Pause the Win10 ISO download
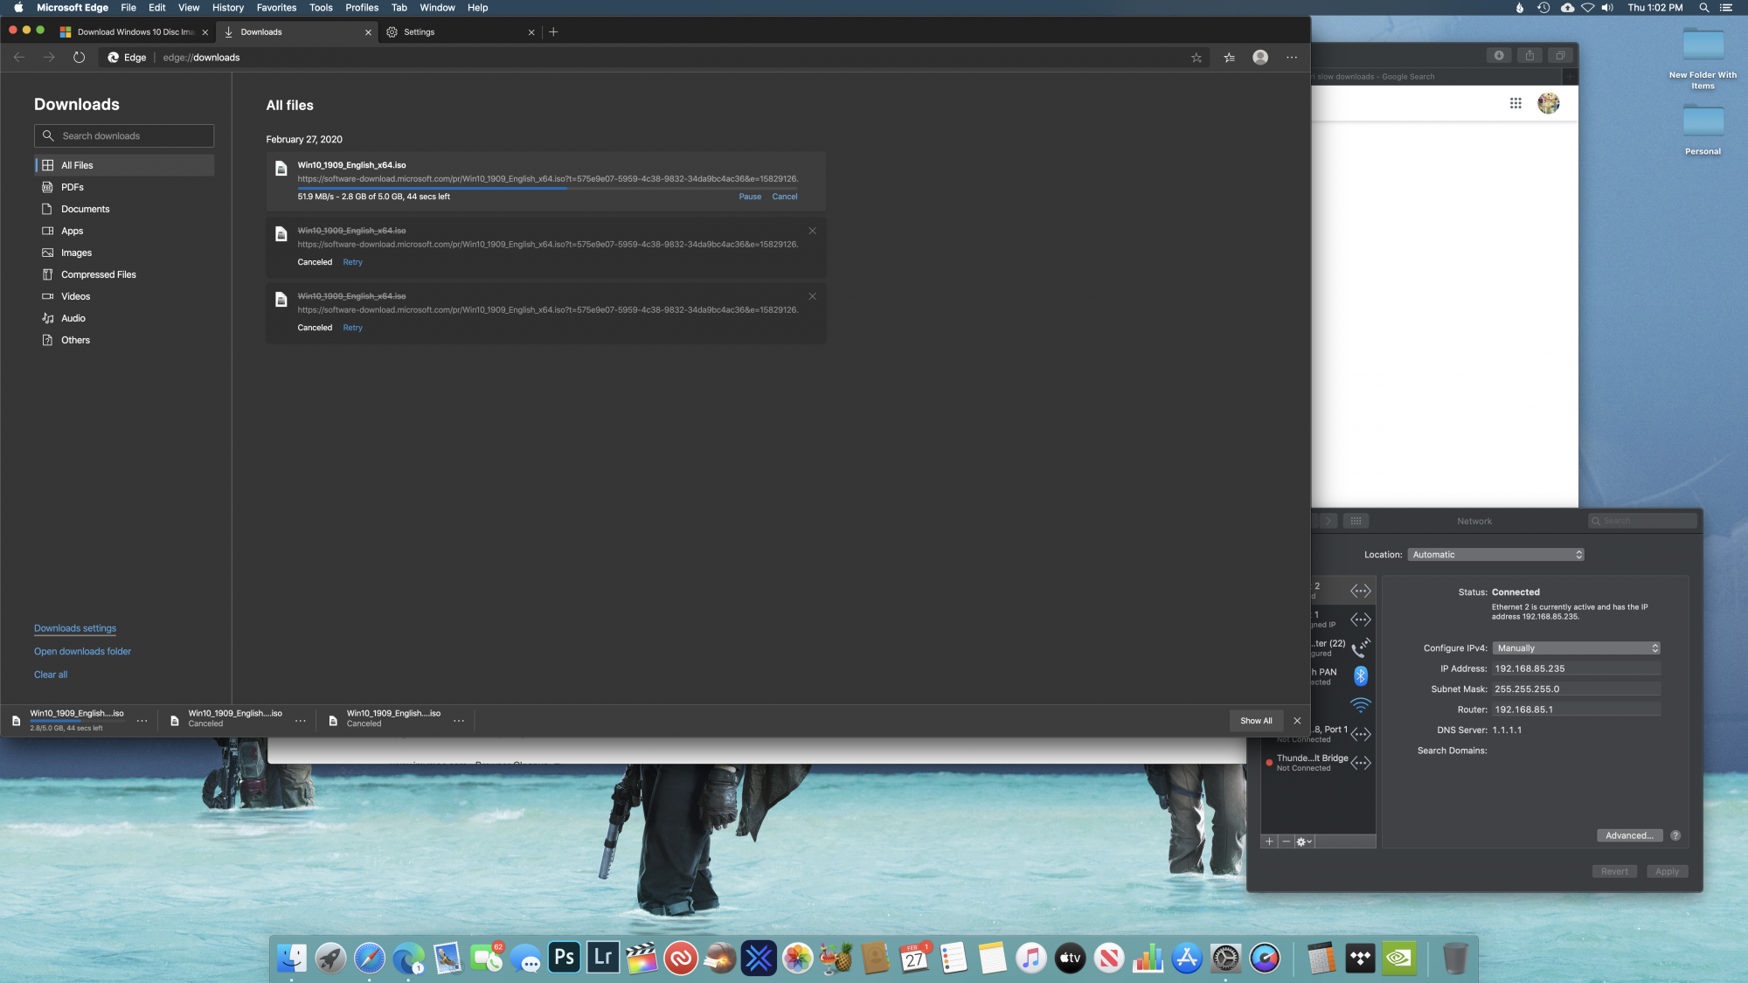This screenshot has height=983, width=1748. pos(750,197)
